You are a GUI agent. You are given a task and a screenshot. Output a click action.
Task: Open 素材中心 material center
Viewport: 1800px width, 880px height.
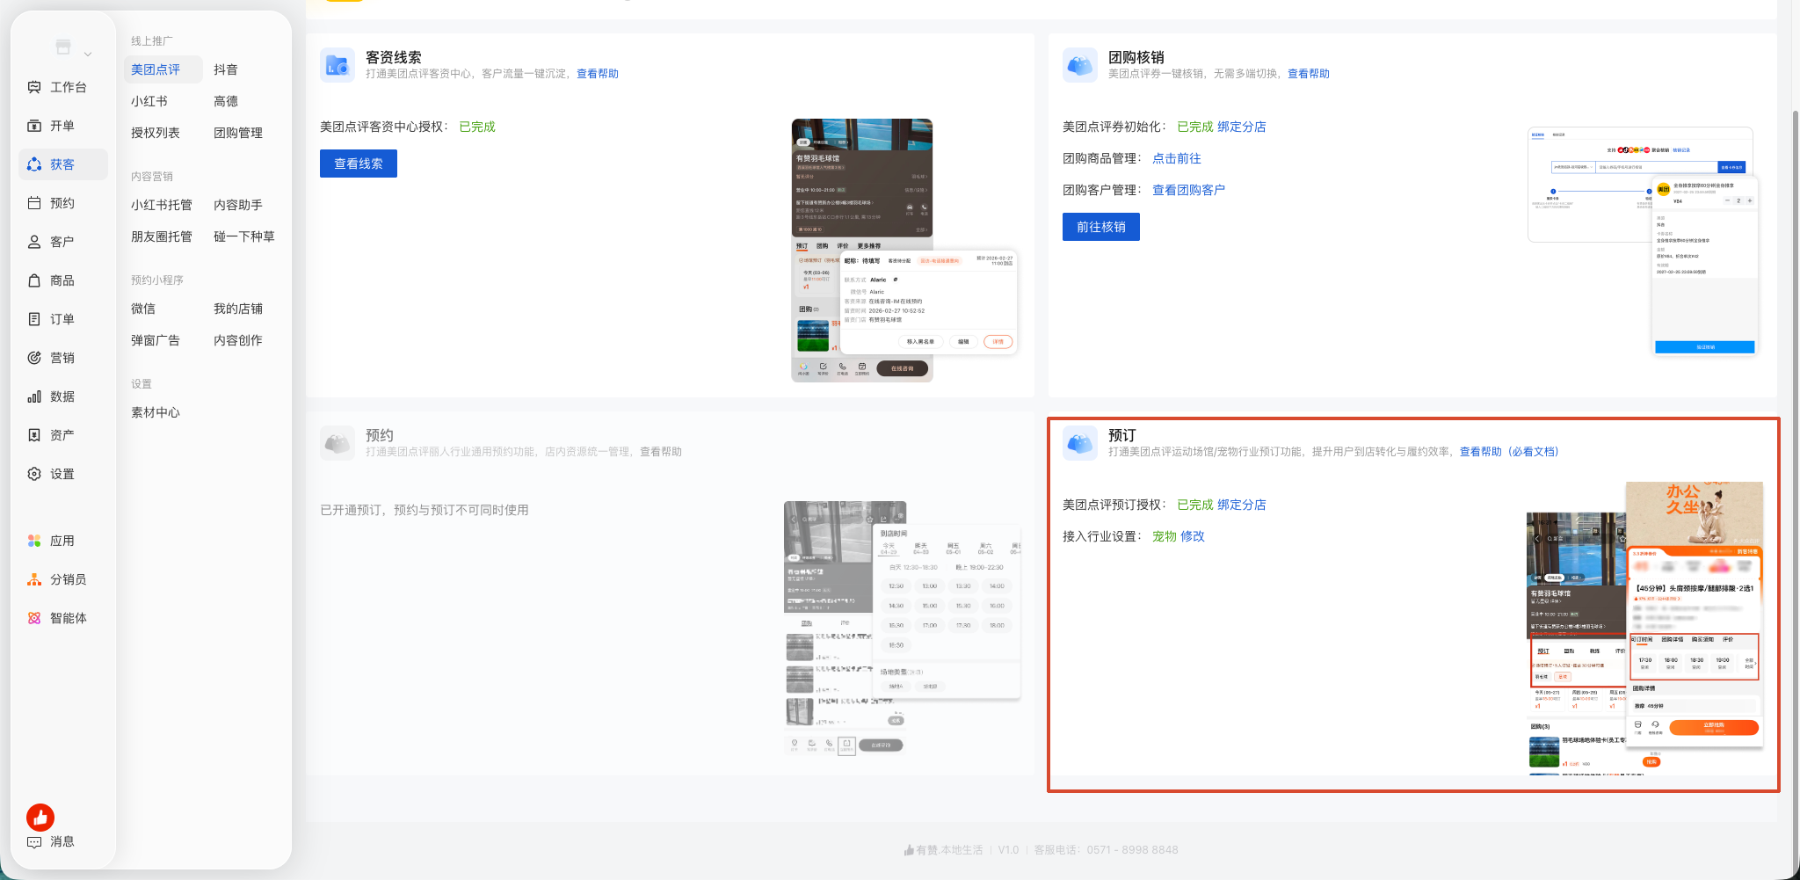coord(156,412)
